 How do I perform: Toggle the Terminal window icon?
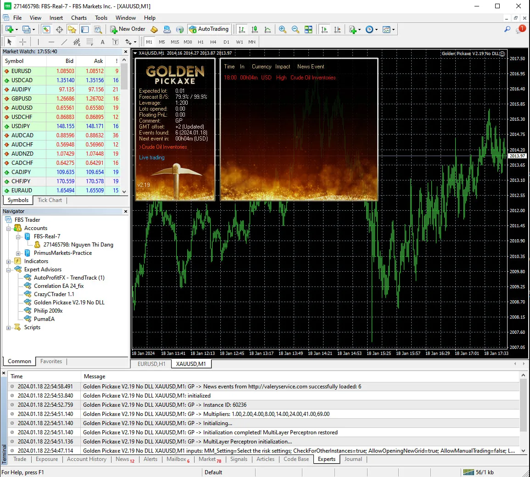(x=85, y=29)
